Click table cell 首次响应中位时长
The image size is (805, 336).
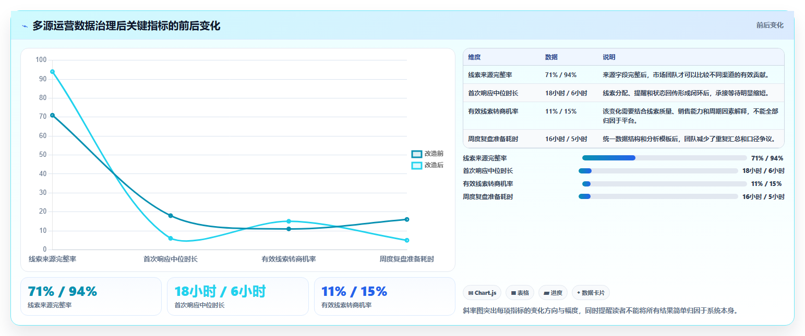pyautogui.click(x=493, y=93)
